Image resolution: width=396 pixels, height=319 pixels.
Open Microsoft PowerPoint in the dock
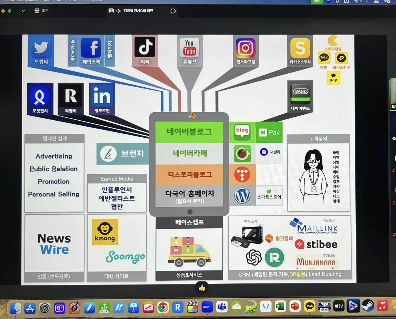pos(295,307)
